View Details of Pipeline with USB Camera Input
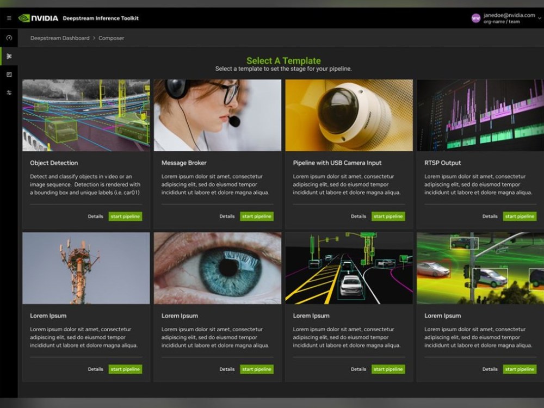Image resolution: width=544 pixels, height=408 pixels. click(358, 217)
